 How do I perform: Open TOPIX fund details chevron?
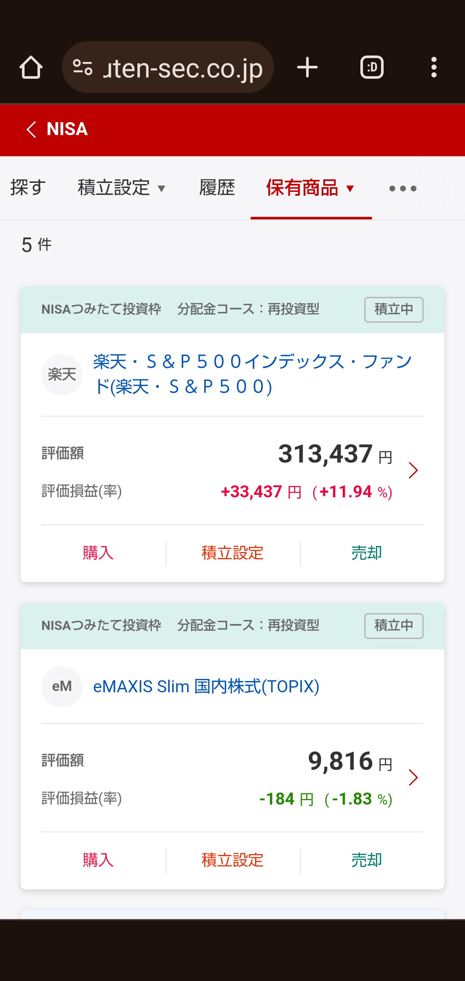pos(413,777)
